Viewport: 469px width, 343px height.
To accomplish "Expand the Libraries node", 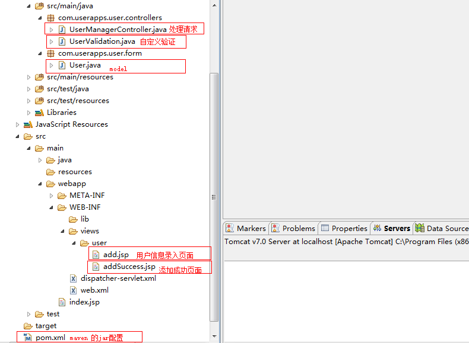I will click(x=28, y=113).
